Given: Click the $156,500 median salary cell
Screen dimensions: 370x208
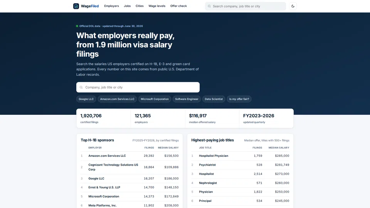Looking at the screenshot, I should click(171, 156).
